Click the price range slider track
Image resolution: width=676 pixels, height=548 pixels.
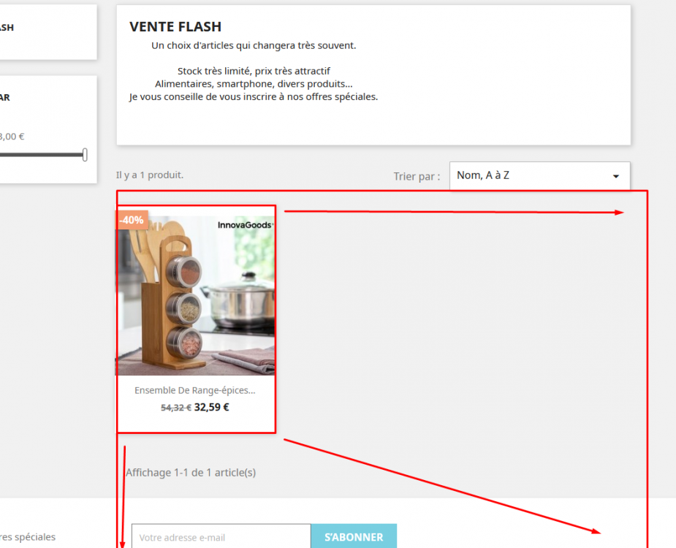point(42,155)
